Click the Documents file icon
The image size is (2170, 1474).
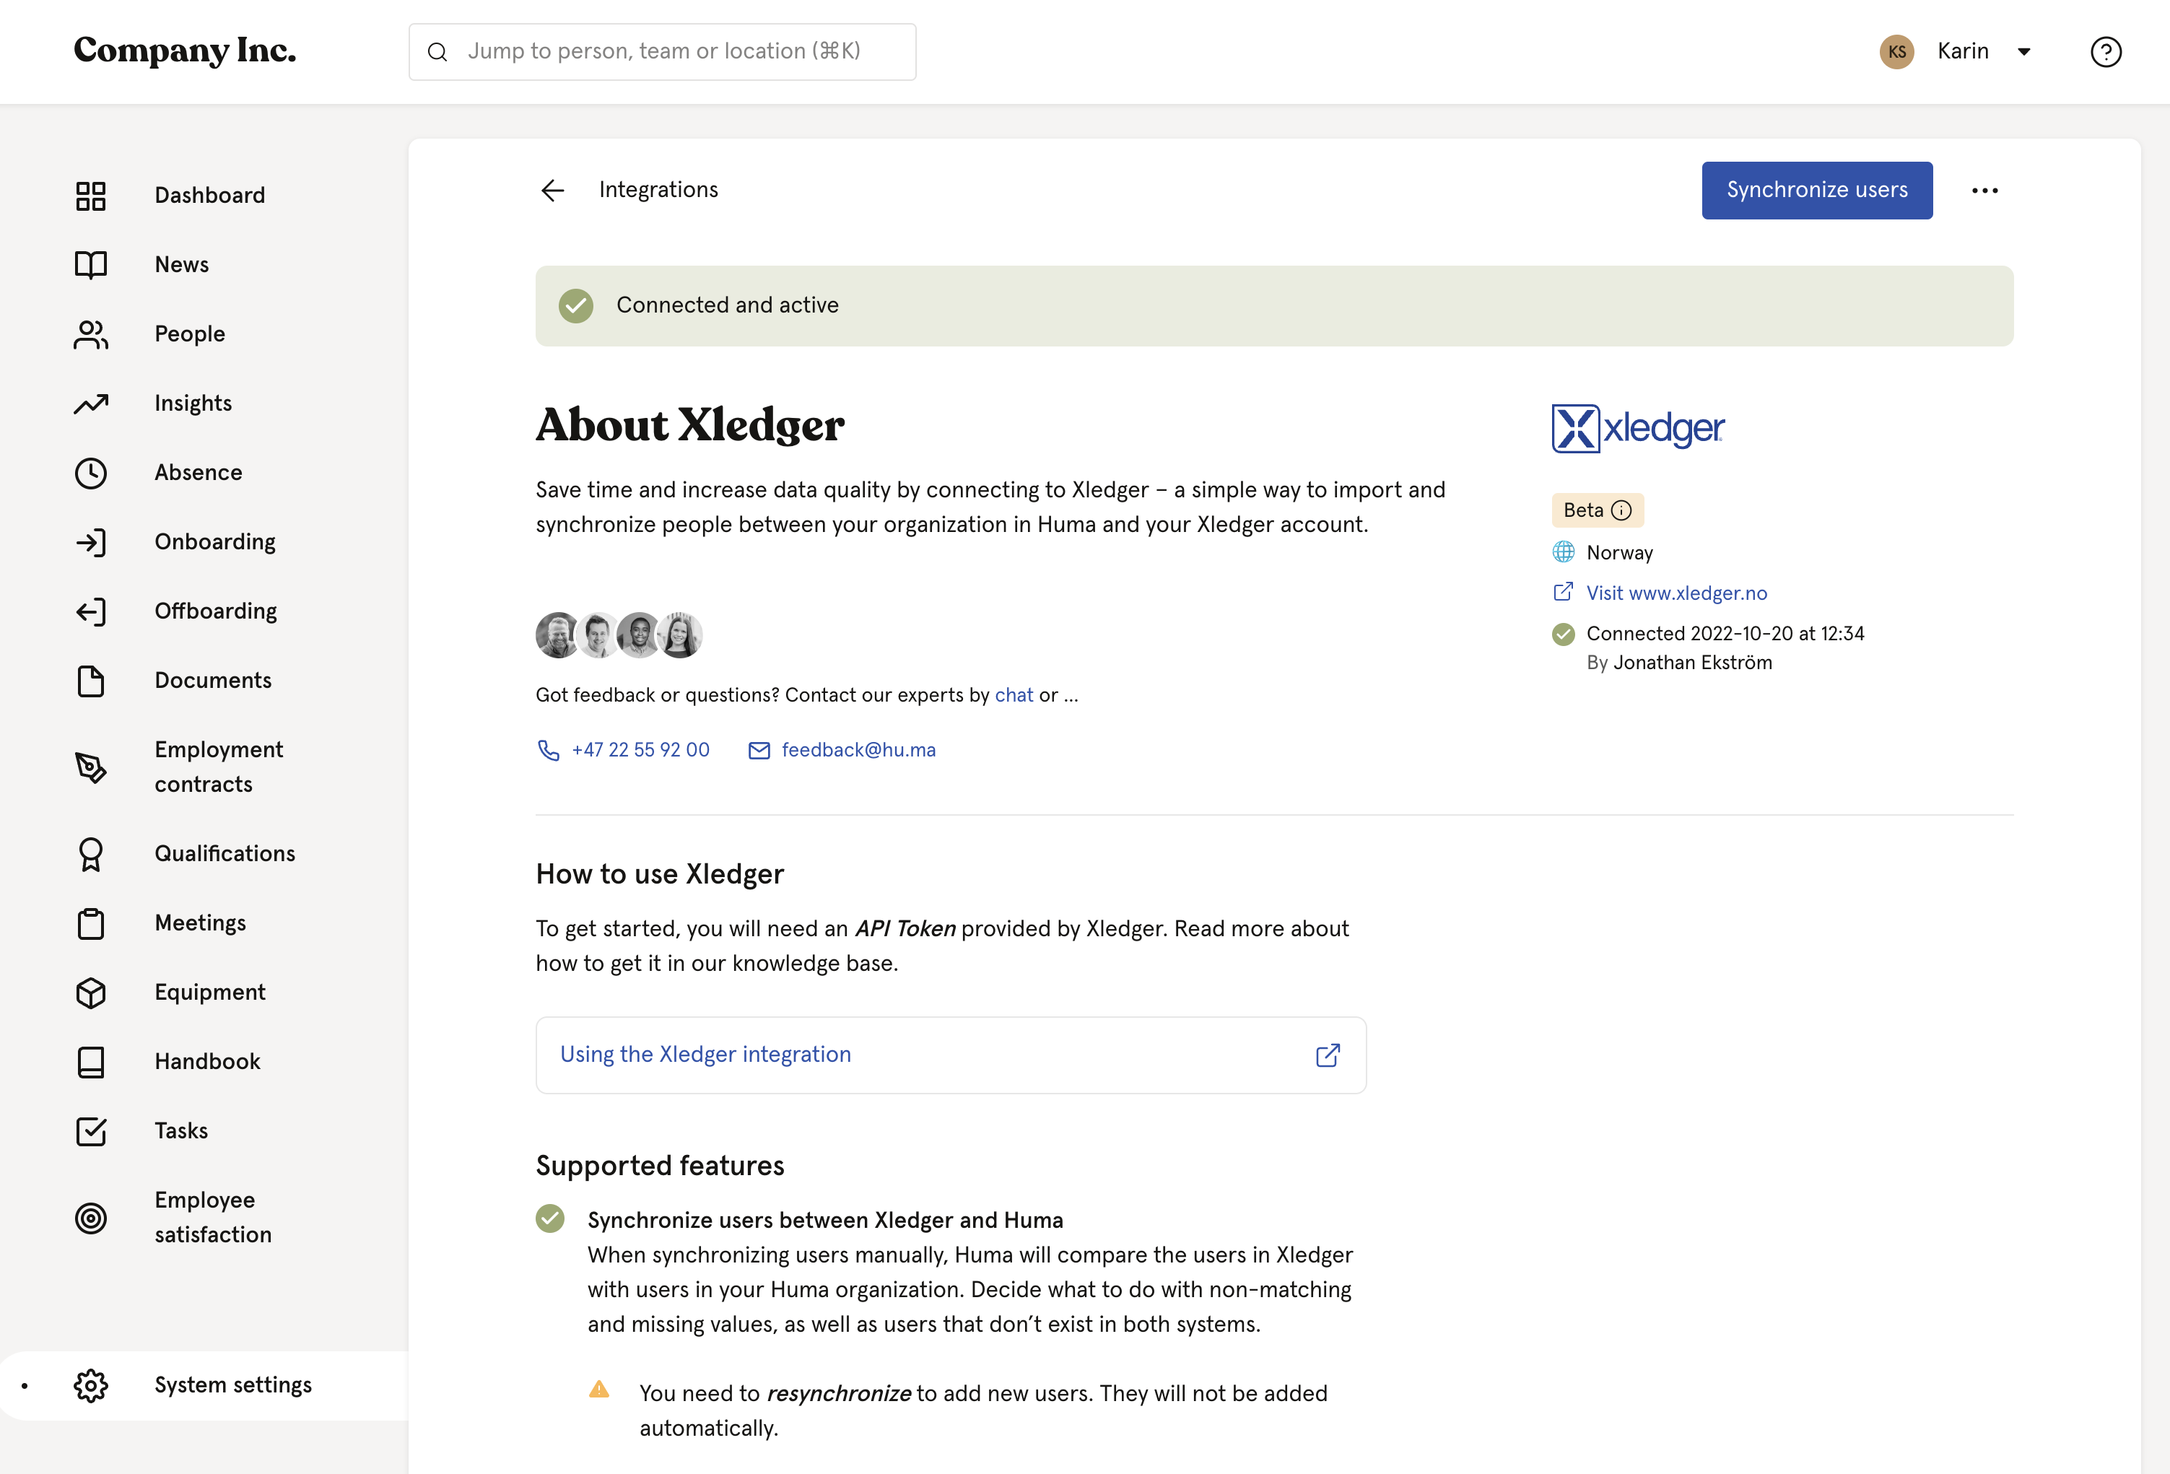tap(90, 681)
